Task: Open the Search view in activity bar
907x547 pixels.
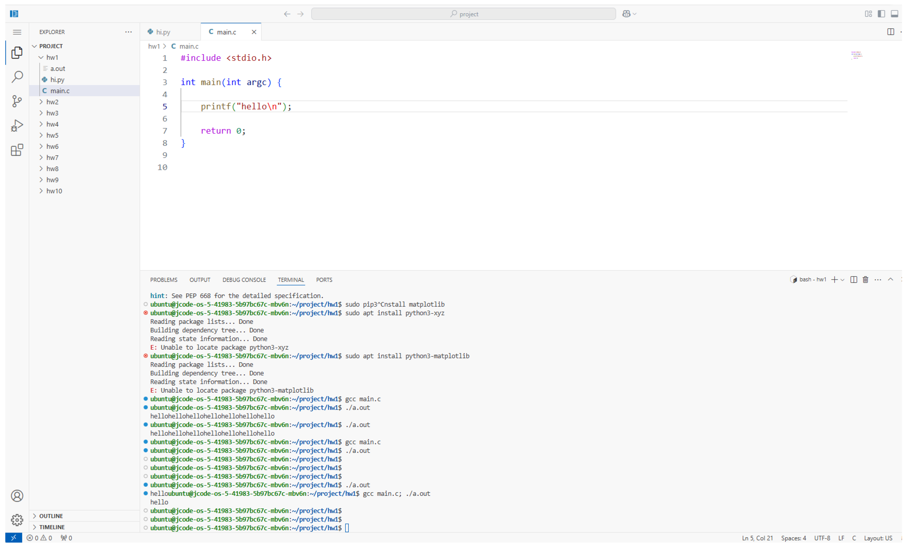Action: coord(17,77)
